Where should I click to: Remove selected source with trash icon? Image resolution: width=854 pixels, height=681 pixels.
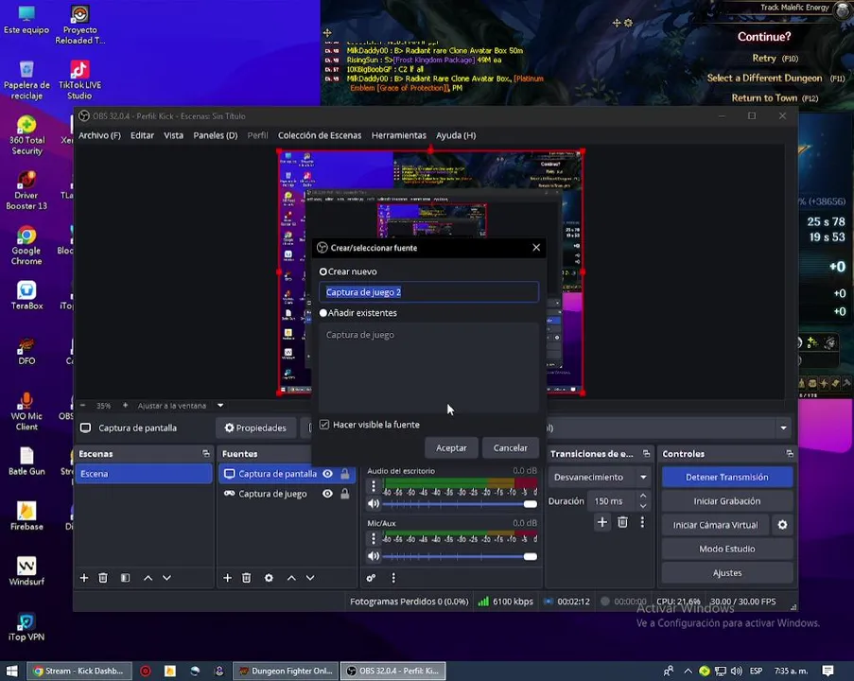(246, 578)
